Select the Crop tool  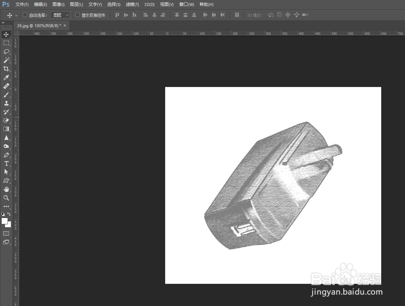tap(6, 69)
